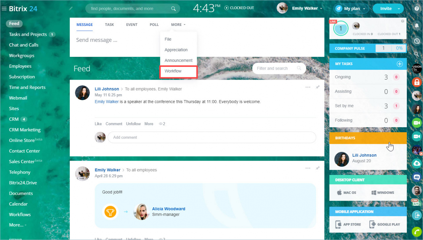Like Lili Johnson's post
Screen dimensions: 423x240
(x=98, y=124)
